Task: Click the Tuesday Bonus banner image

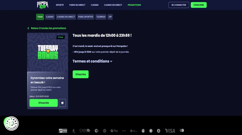Action: (48, 52)
